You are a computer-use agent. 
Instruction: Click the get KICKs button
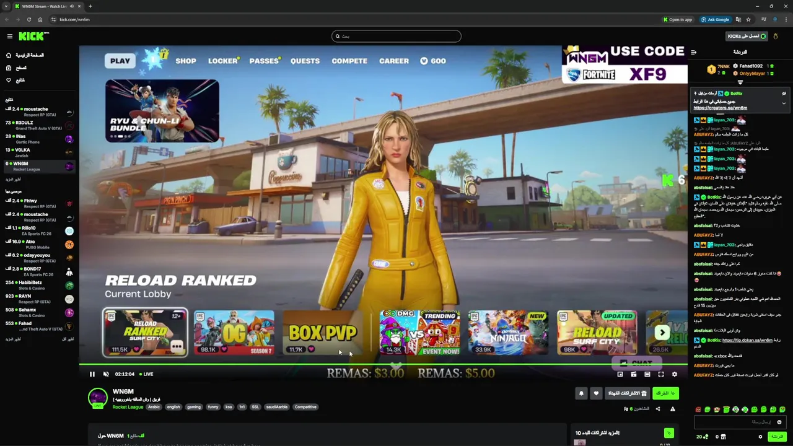click(x=747, y=36)
